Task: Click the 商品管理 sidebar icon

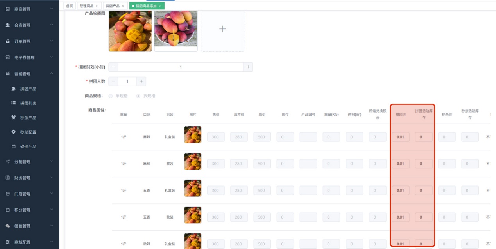Action: (x=8, y=9)
